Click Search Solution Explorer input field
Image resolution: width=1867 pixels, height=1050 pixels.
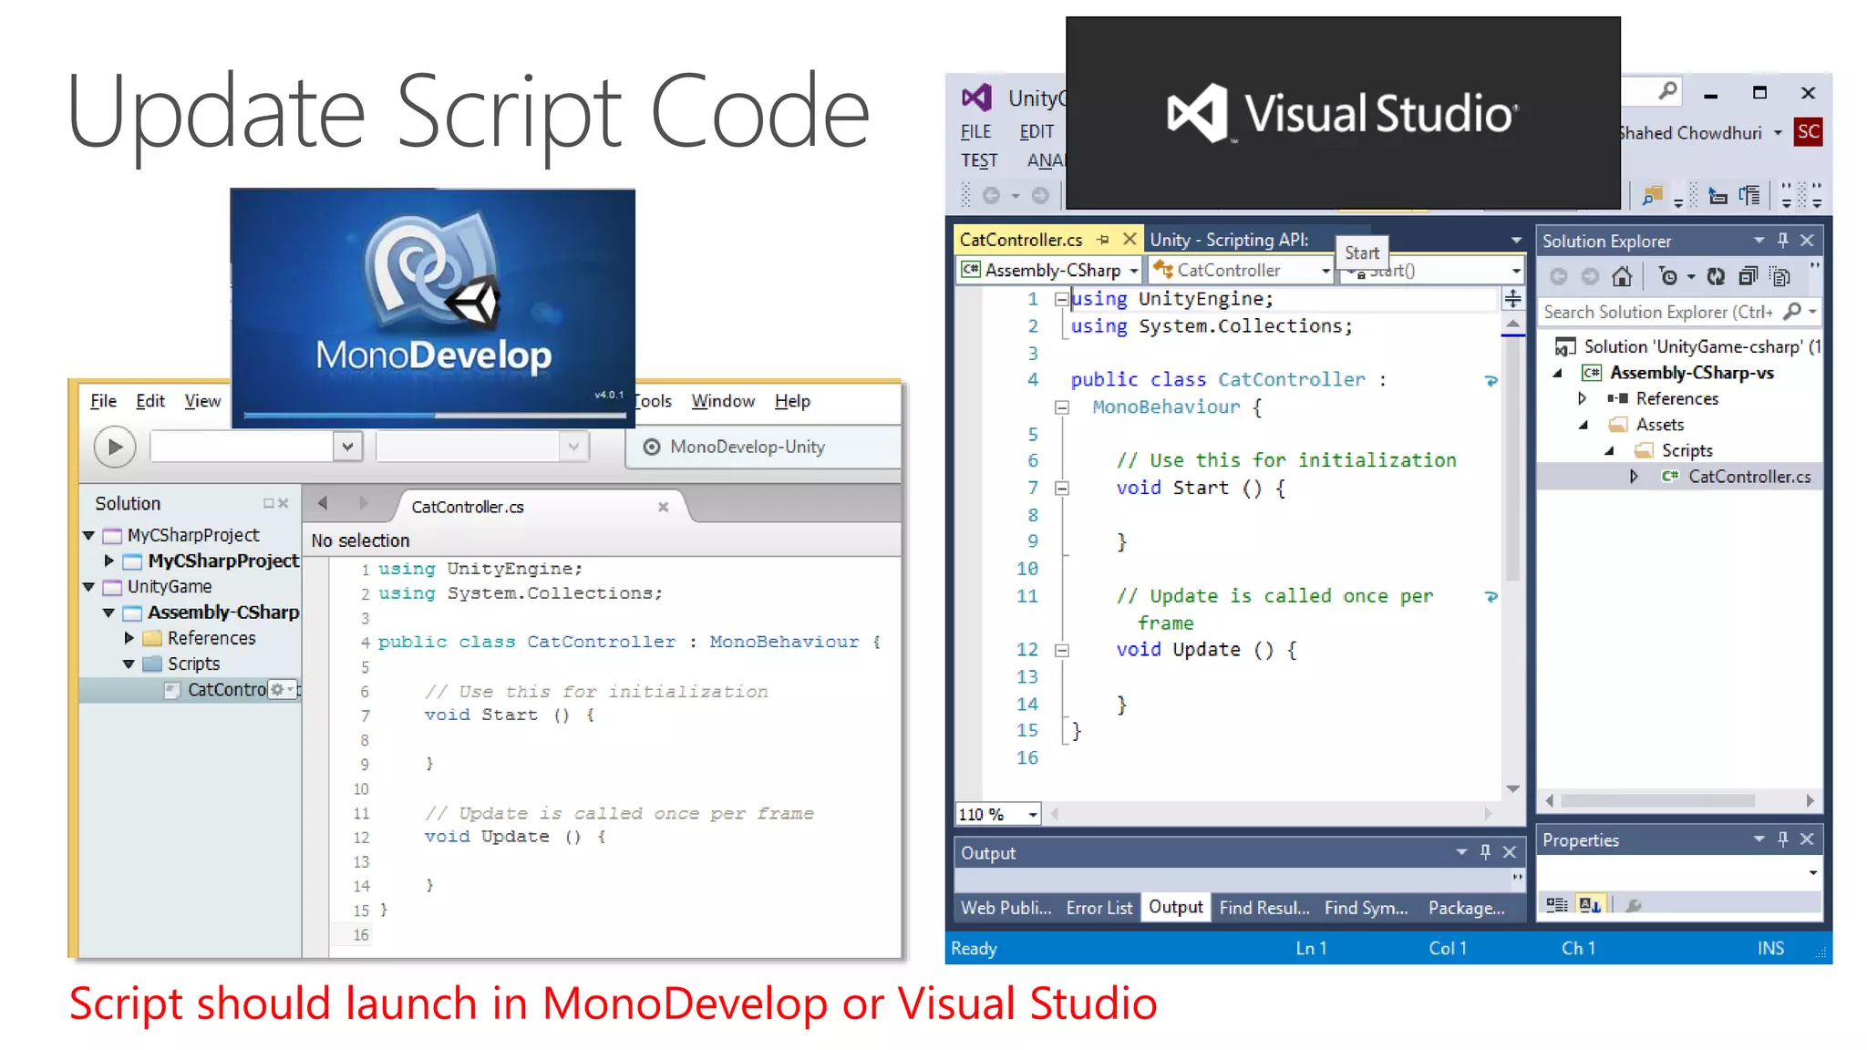pos(1658,313)
